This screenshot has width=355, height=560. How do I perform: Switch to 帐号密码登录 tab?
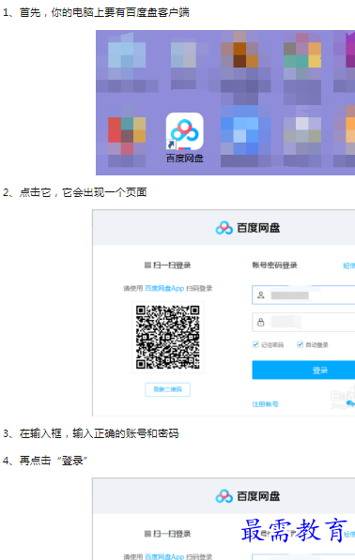(274, 265)
